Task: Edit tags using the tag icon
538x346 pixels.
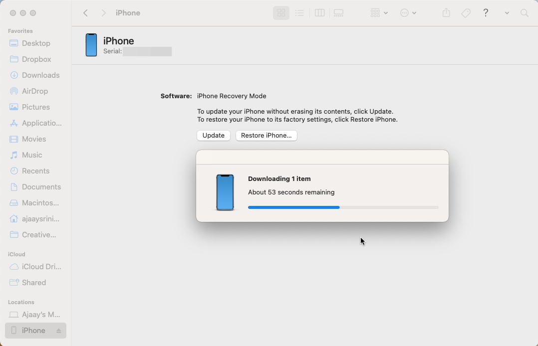Action: tap(466, 13)
